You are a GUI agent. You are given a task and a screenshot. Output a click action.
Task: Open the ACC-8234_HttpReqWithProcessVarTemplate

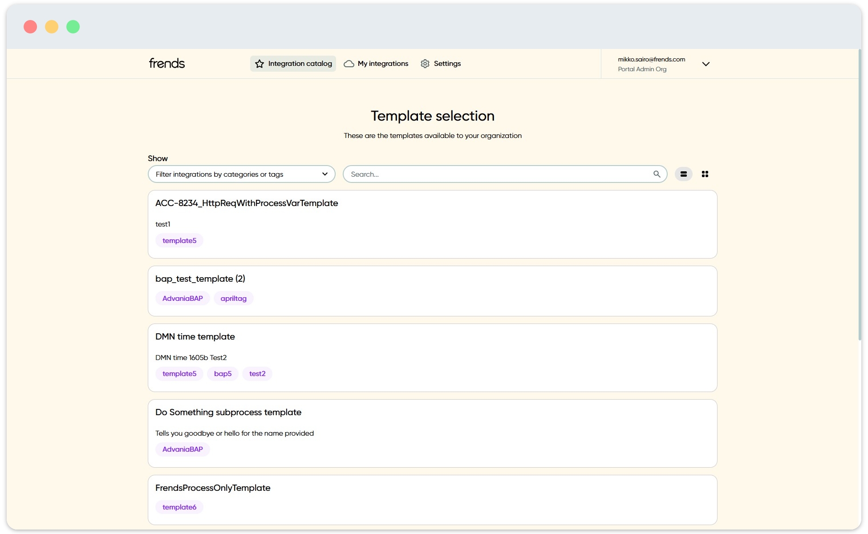(247, 203)
